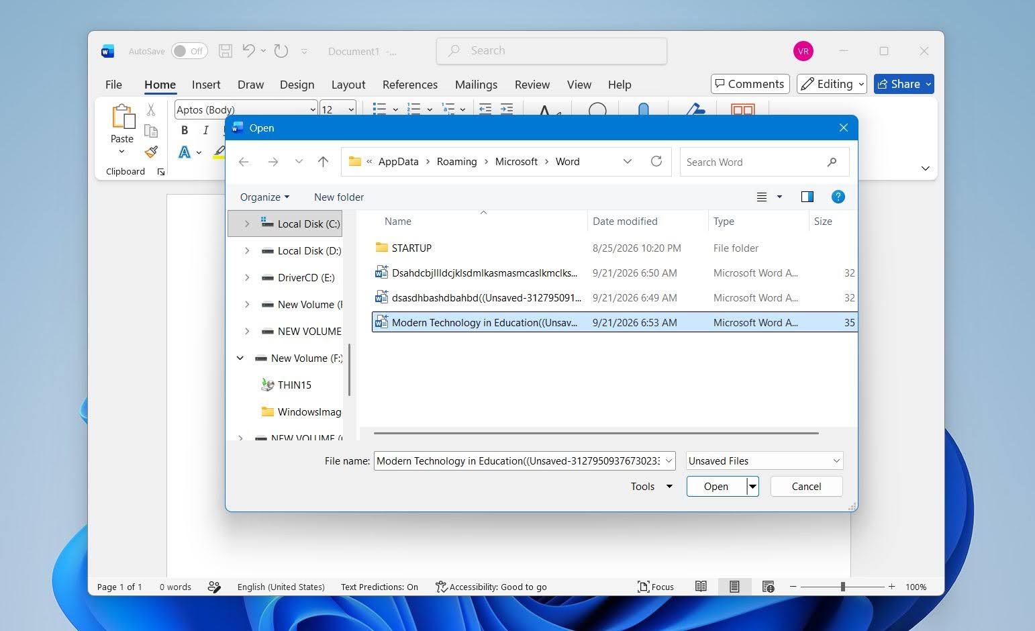Image resolution: width=1035 pixels, height=631 pixels.
Task: Click the Redo icon in Word title bar
Action: click(281, 51)
